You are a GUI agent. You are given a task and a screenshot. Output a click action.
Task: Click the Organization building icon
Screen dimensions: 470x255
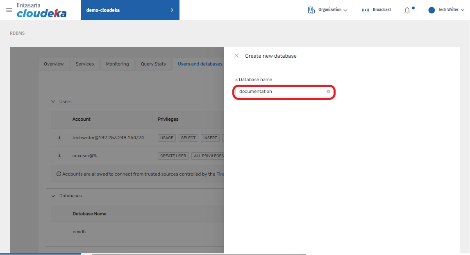click(311, 10)
